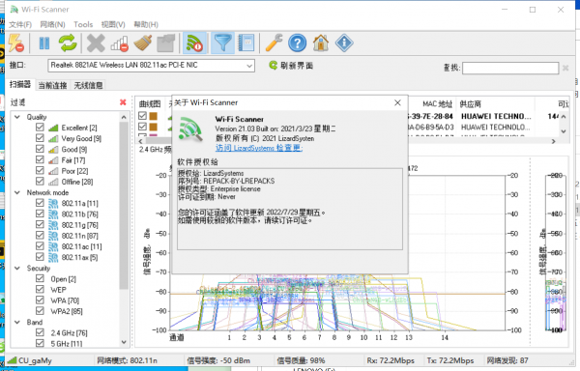The width and height of the screenshot is (580, 371).
Task: Click the first row orange color swatch
Action: click(x=153, y=116)
